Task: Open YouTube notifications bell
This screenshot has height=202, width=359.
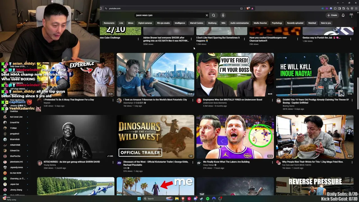Action: click(x=343, y=15)
